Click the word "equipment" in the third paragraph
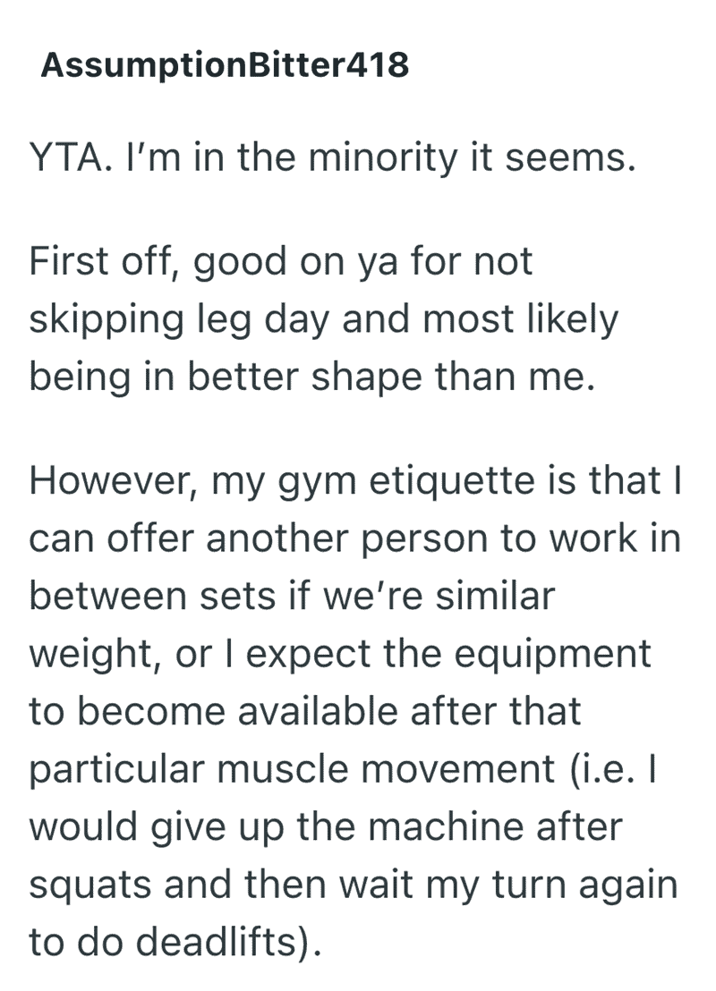 click(553, 656)
